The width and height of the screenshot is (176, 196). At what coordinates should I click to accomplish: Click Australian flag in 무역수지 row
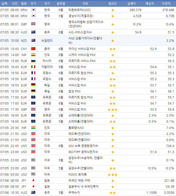(33, 192)
